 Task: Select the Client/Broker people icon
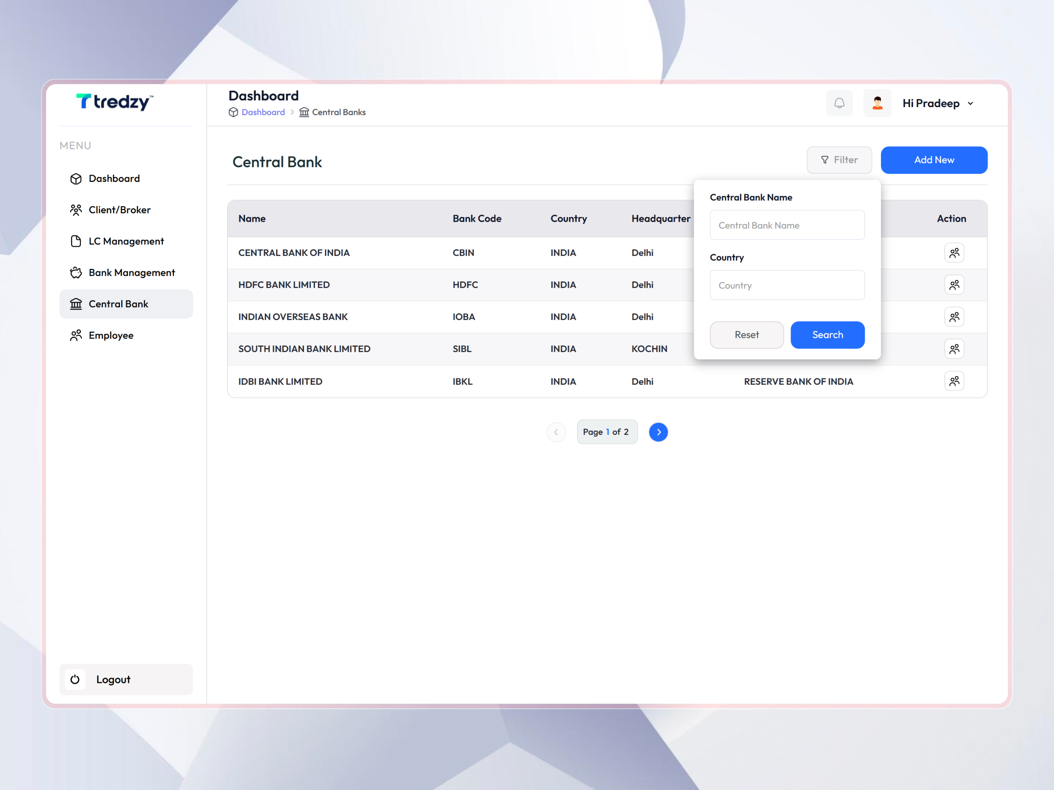[x=76, y=209]
